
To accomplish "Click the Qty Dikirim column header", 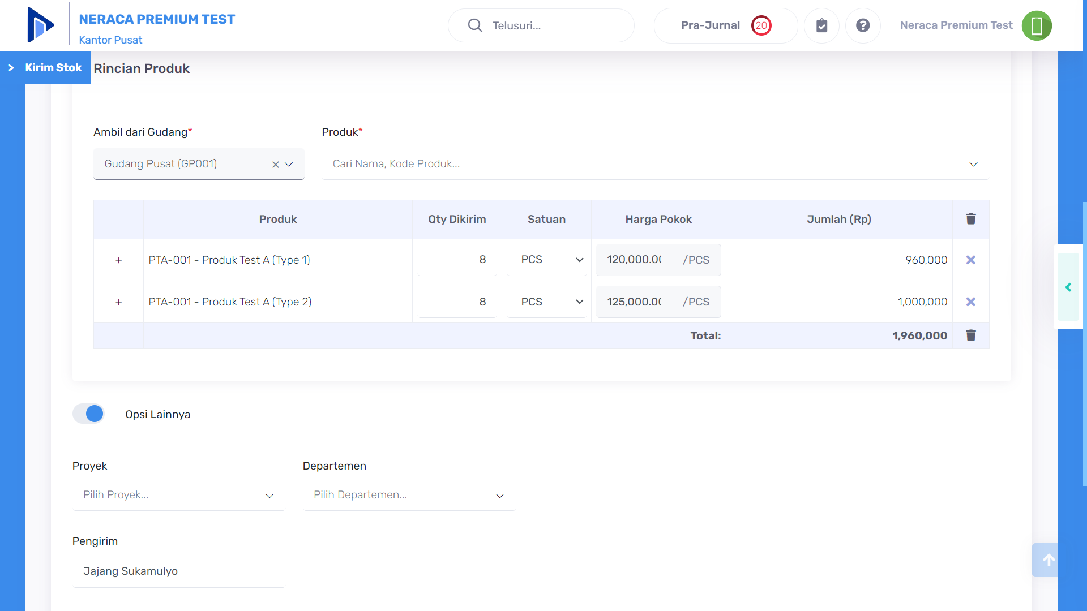I will coord(457,220).
